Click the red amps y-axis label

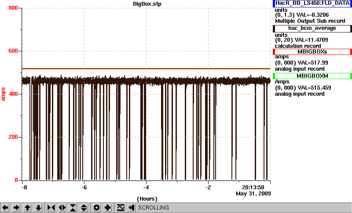click(3, 94)
